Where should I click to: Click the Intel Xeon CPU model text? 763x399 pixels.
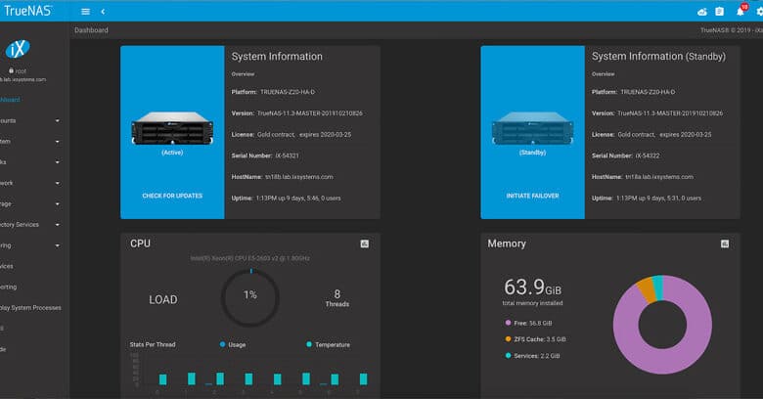click(250, 258)
